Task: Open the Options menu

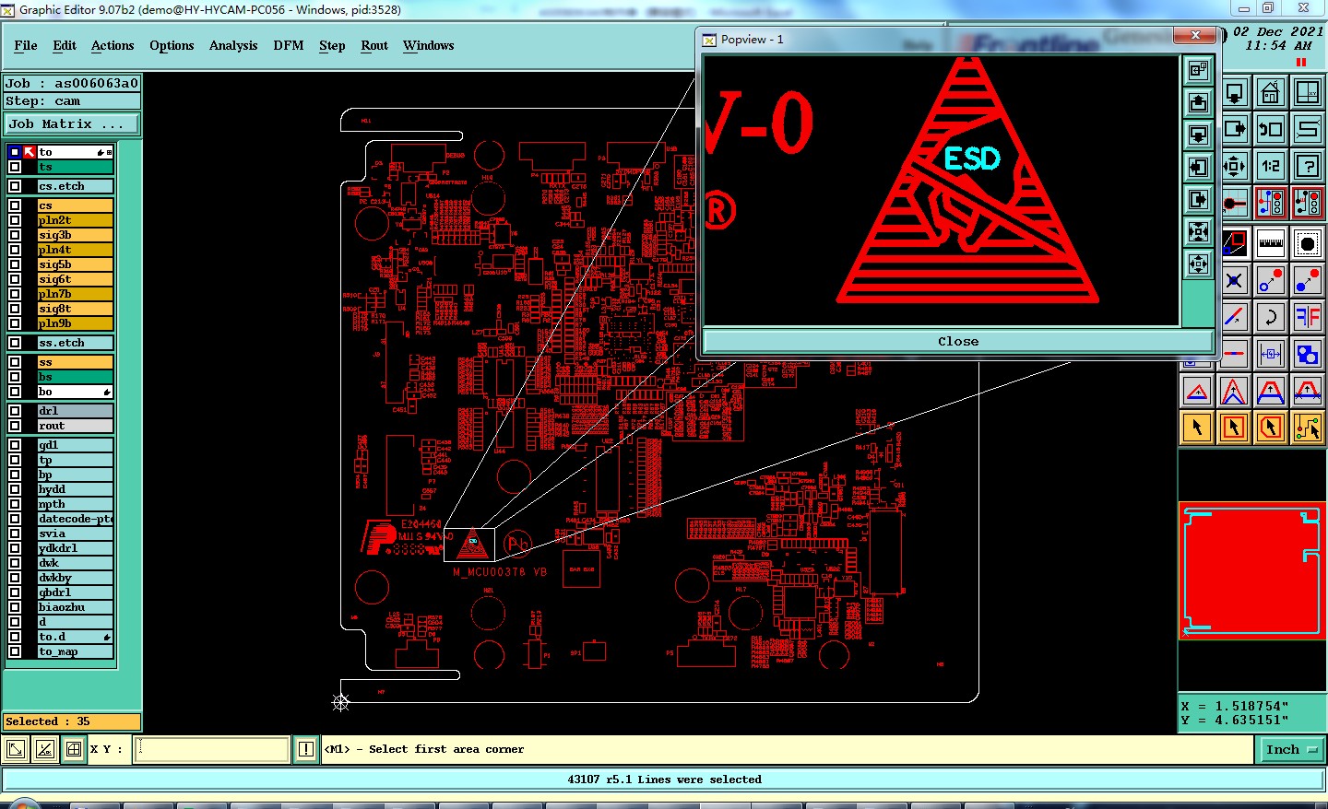Action: coord(172,45)
